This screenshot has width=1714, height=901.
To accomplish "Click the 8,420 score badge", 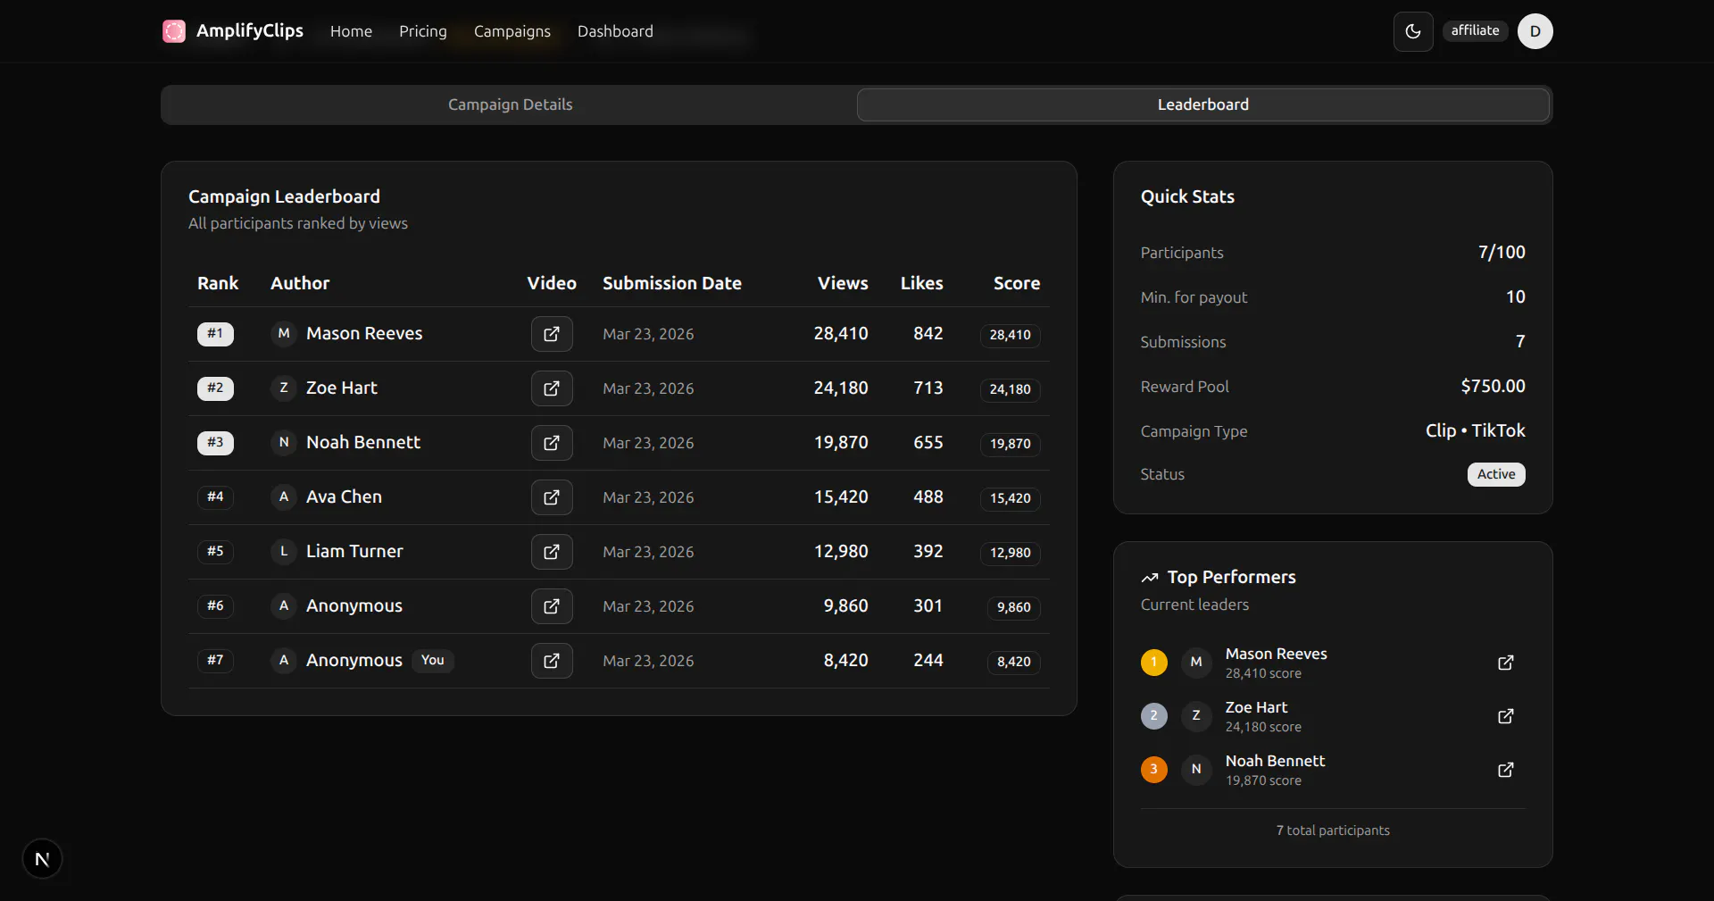I will (1013, 662).
